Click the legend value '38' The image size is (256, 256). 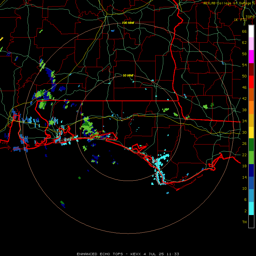pos(244,110)
